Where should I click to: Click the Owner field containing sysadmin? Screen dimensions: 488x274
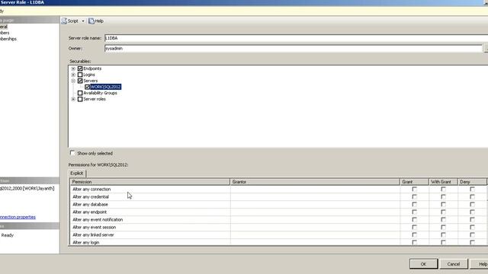point(293,49)
